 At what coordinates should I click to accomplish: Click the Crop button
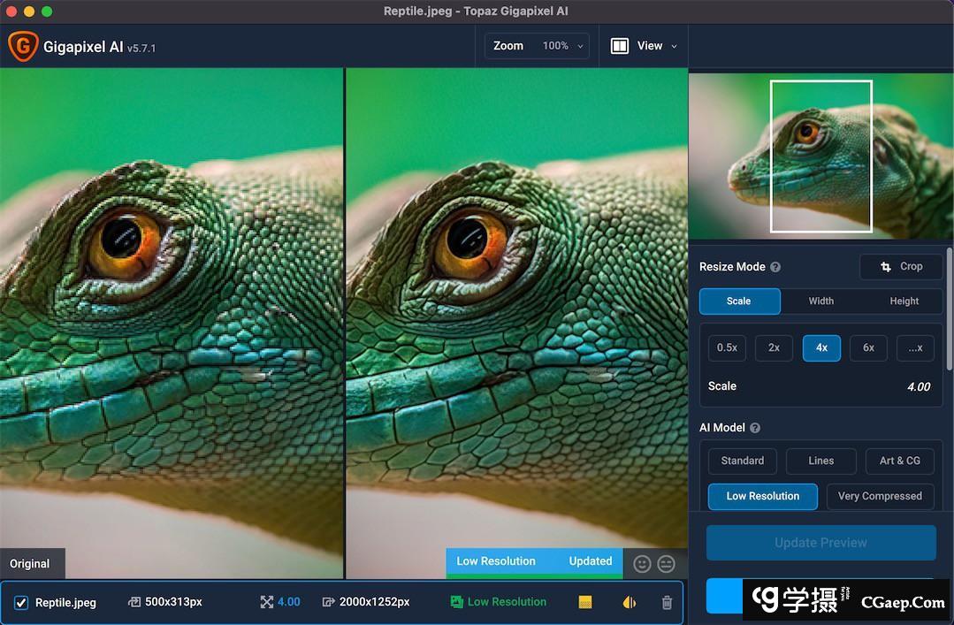901,266
